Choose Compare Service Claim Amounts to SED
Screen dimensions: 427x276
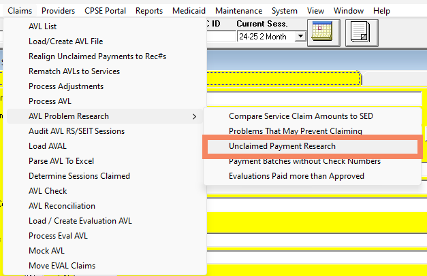(300, 116)
